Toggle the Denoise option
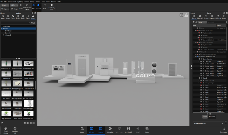Viewport: 228px width, 135px height. [x=39, y=5]
